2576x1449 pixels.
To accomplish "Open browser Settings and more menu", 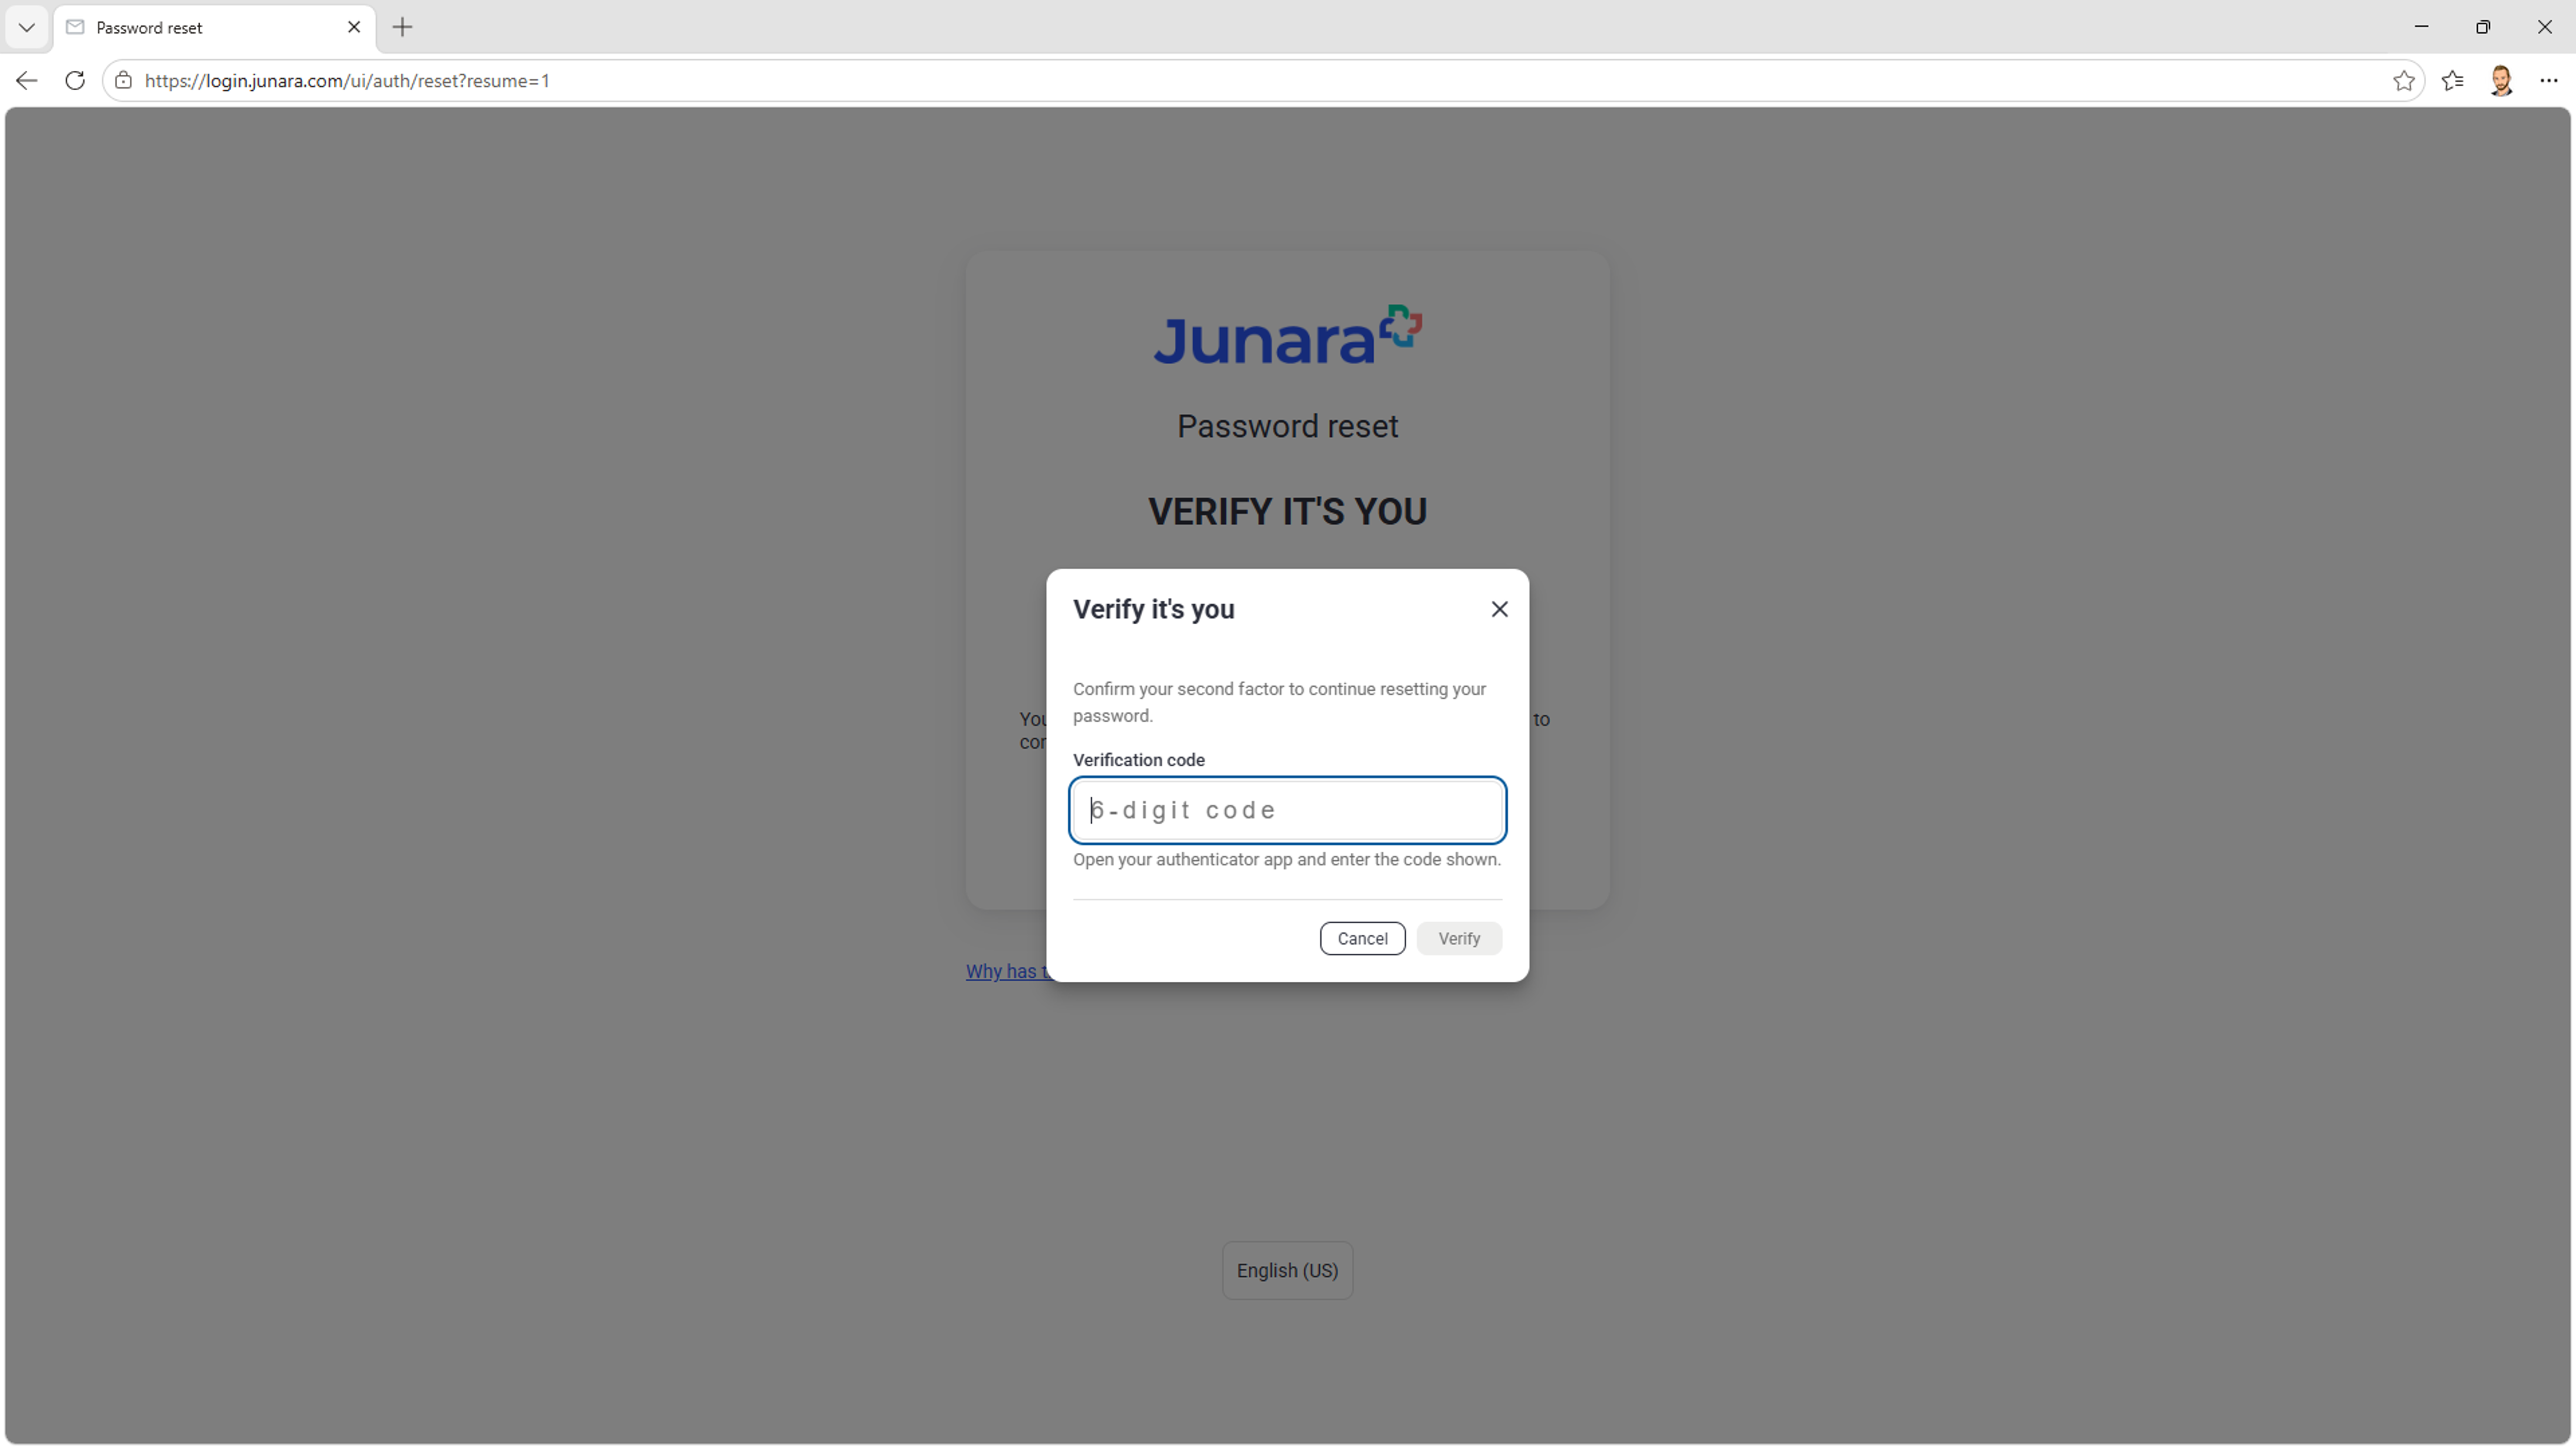I will point(2549,81).
